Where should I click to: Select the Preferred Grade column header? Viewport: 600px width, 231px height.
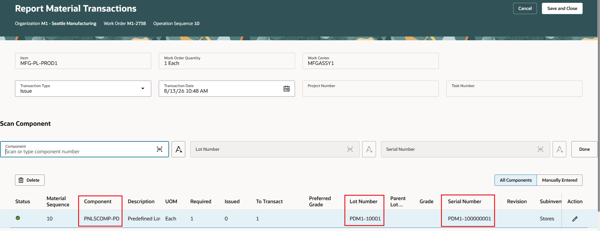click(320, 202)
